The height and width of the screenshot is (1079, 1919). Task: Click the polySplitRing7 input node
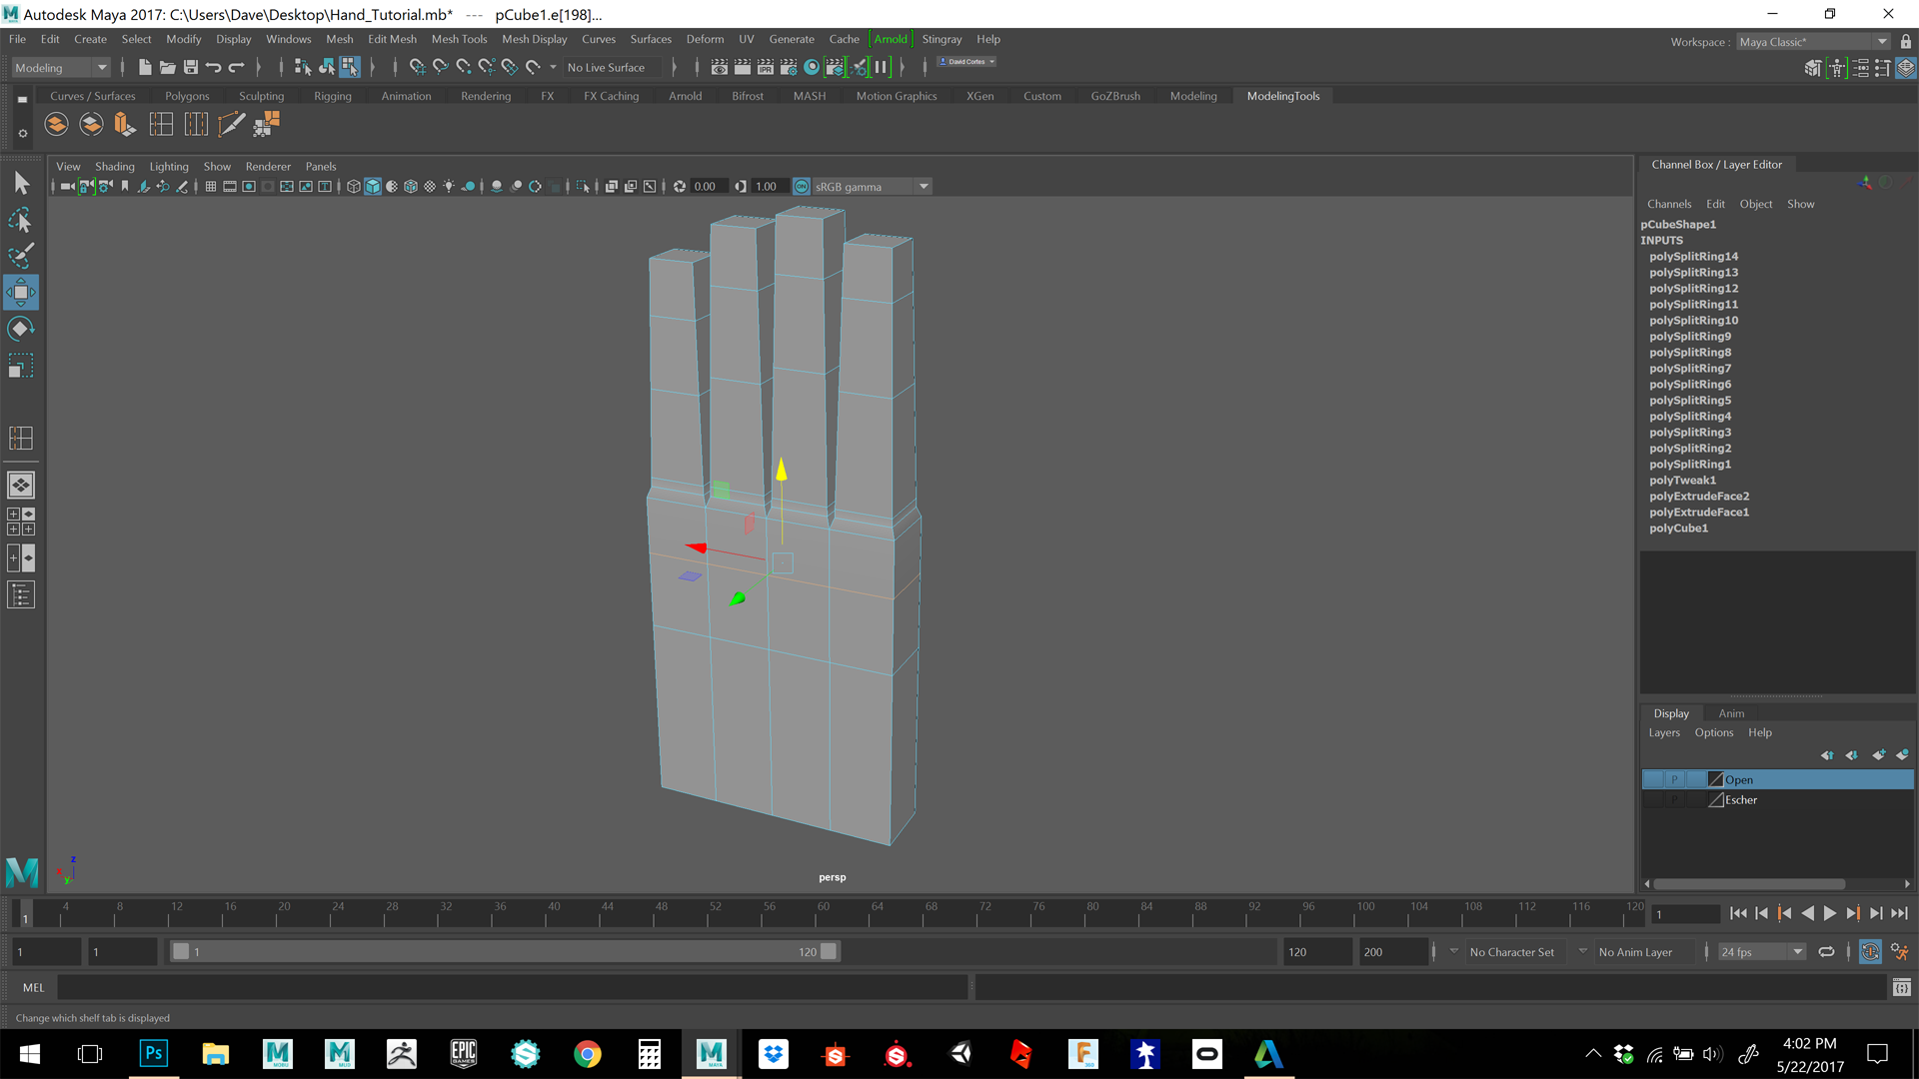[x=1690, y=368]
